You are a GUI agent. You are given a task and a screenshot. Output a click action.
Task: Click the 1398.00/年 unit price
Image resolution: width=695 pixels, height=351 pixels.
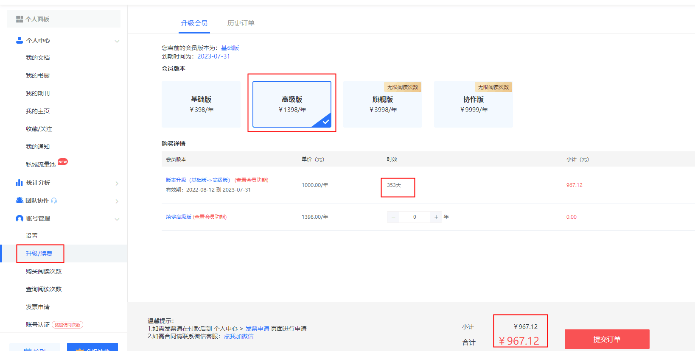tap(315, 217)
